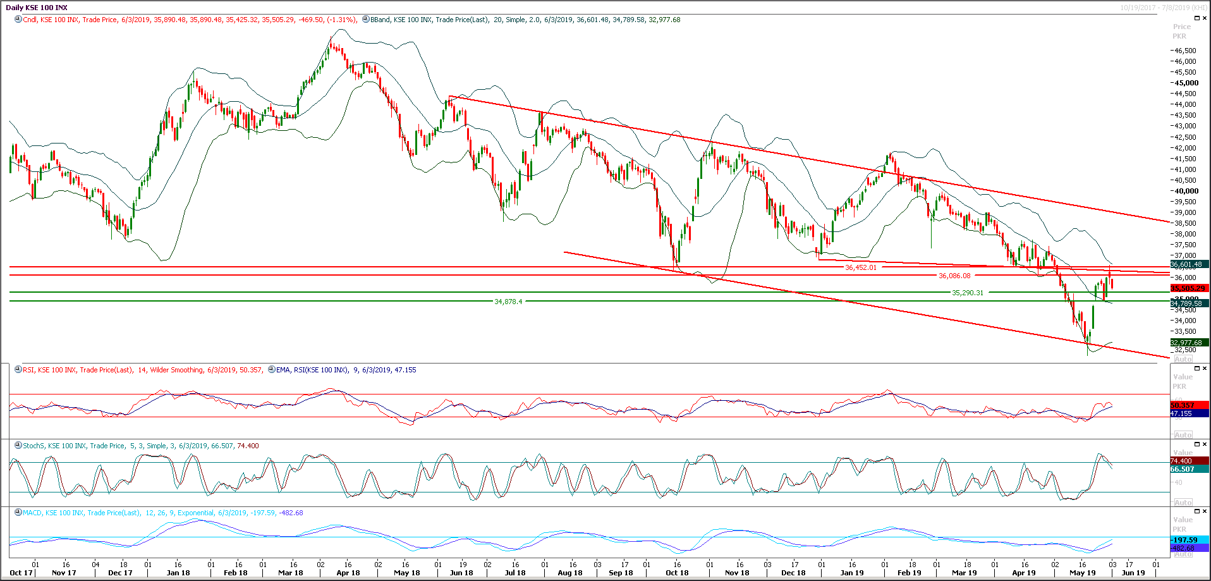The image size is (1211, 581).
Task: Click the 66.507 StochS value tag
Action: (1188, 470)
